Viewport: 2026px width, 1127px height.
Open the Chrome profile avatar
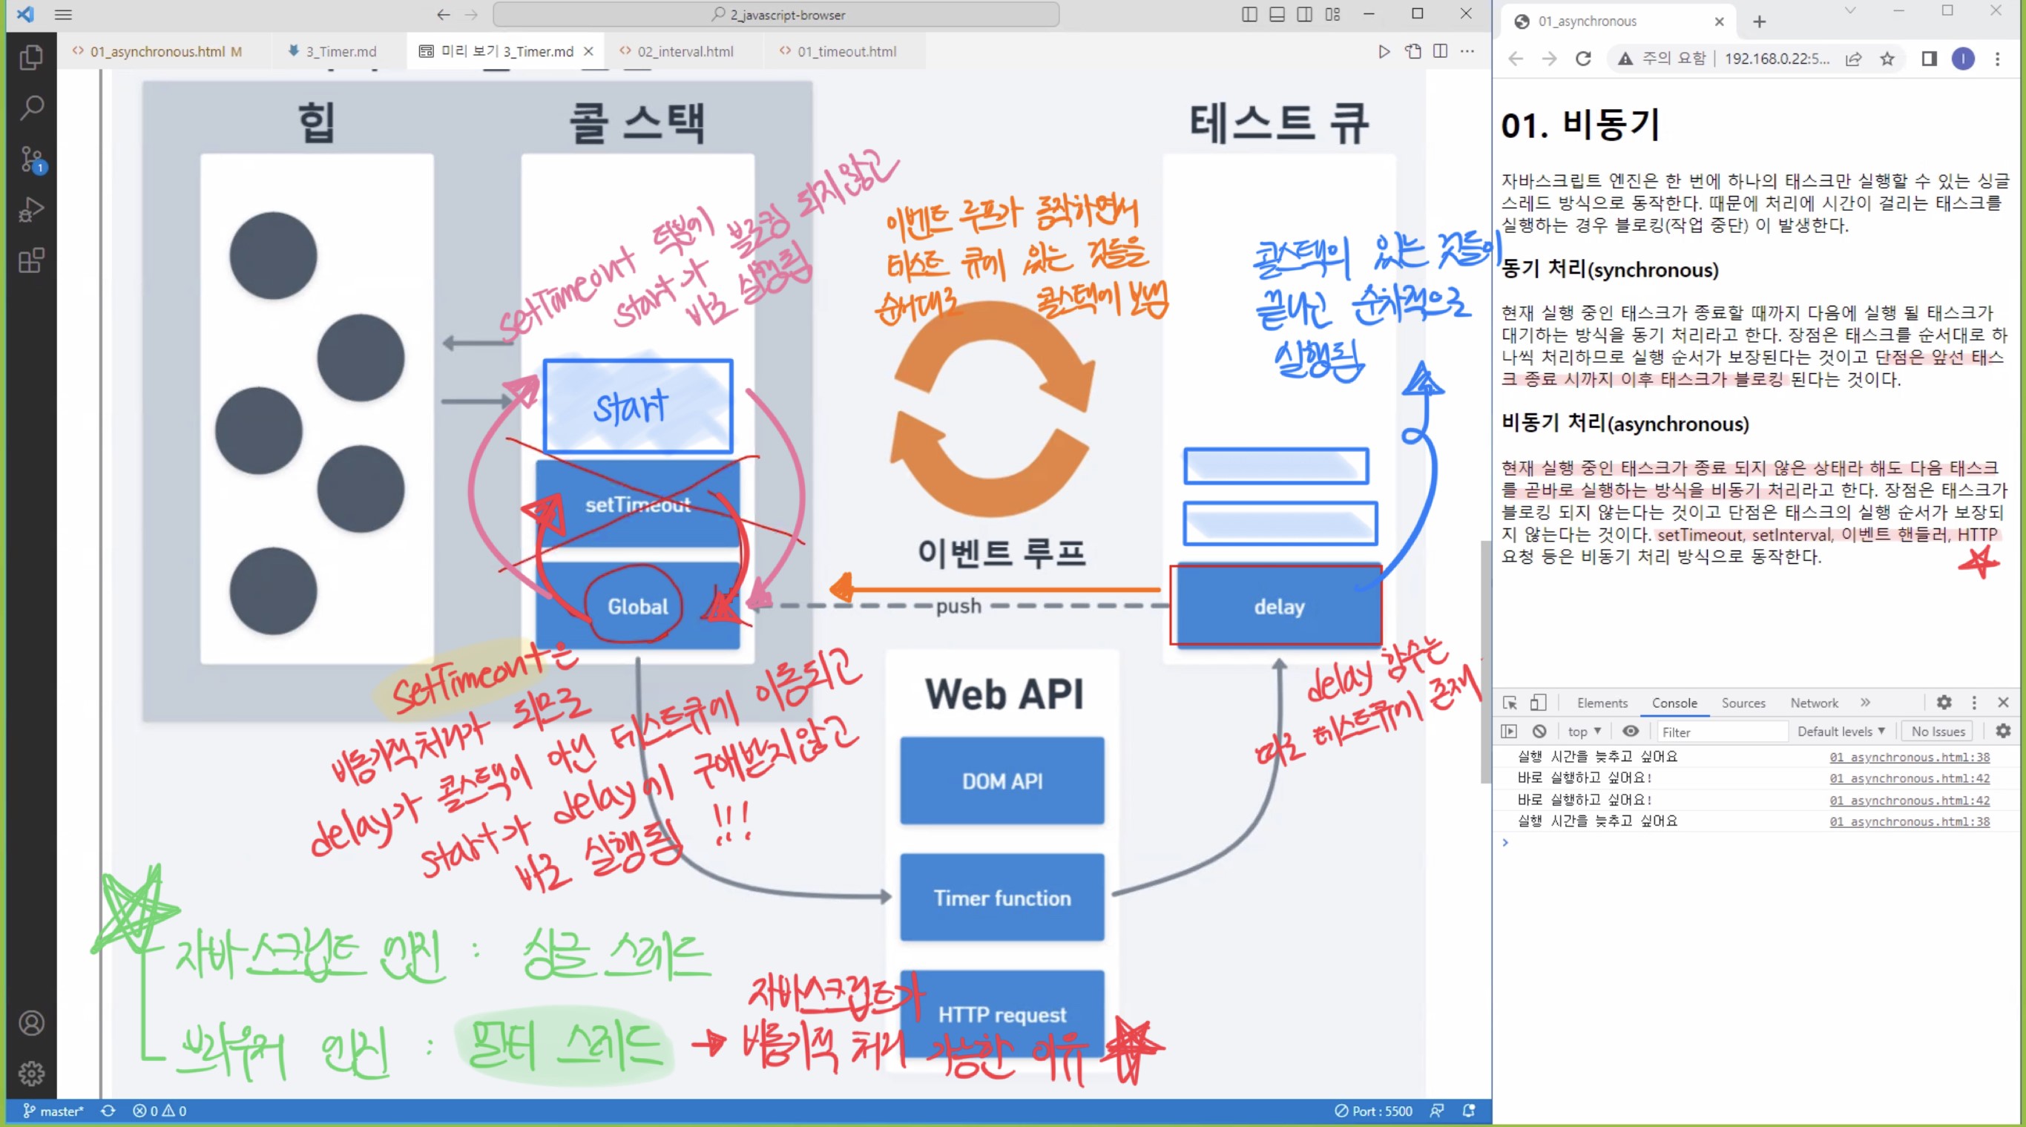tap(1963, 58)
